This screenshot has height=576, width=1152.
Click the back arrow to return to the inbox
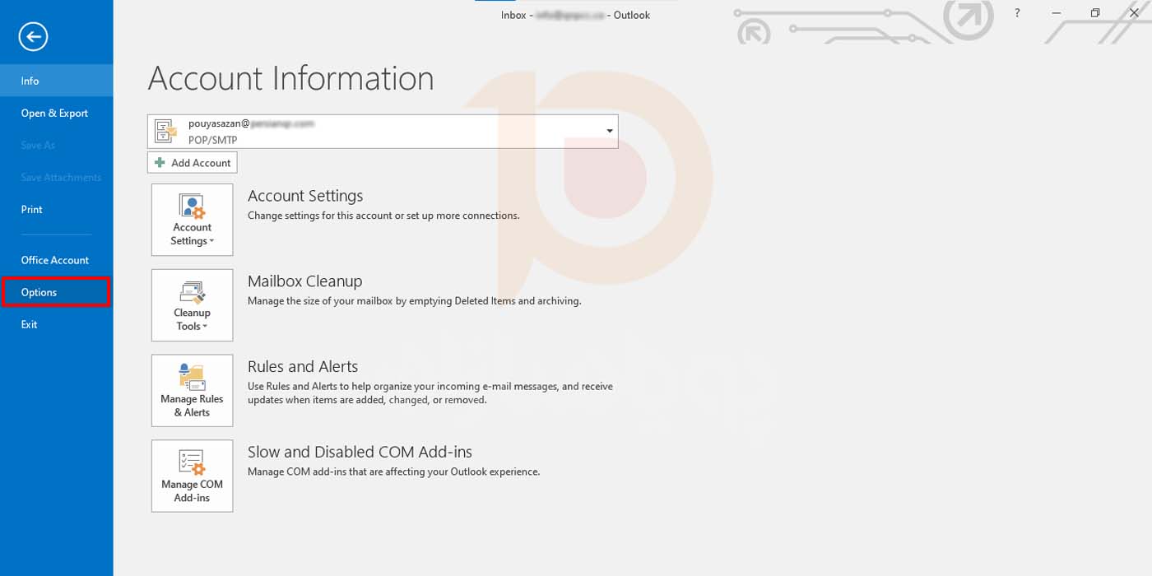point(34,36)
